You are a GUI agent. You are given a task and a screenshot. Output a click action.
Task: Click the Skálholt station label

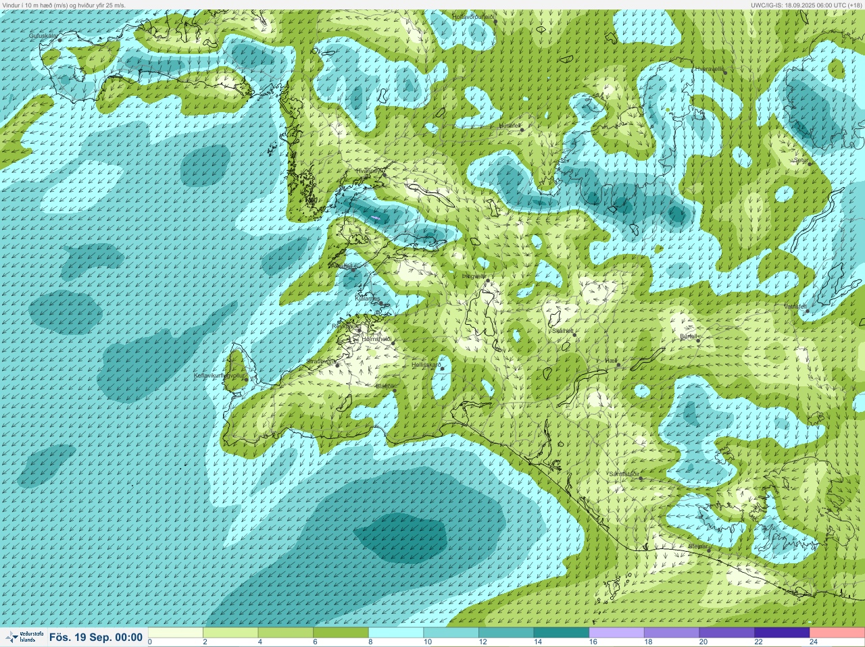563,331
